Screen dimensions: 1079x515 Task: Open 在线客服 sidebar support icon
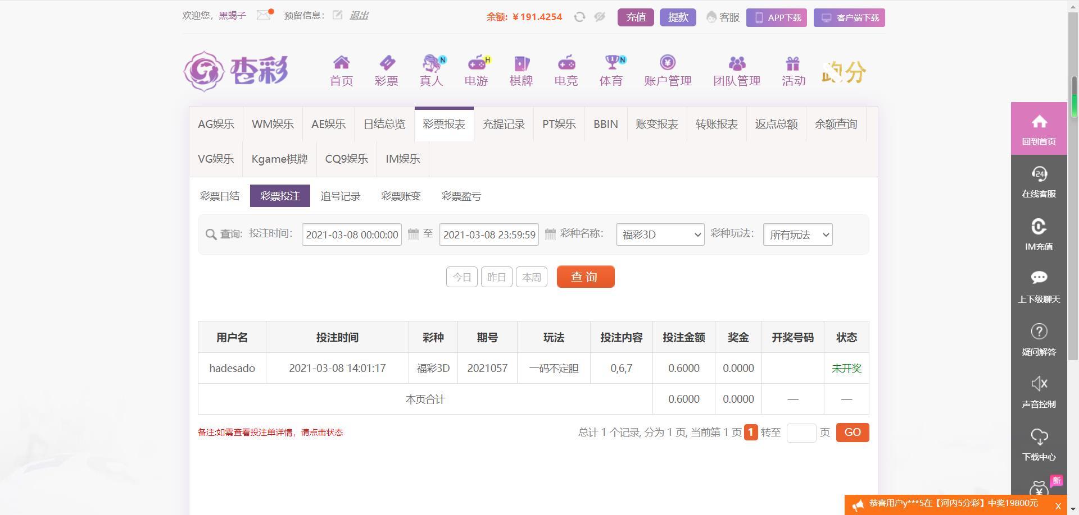tap(1039, 174)
